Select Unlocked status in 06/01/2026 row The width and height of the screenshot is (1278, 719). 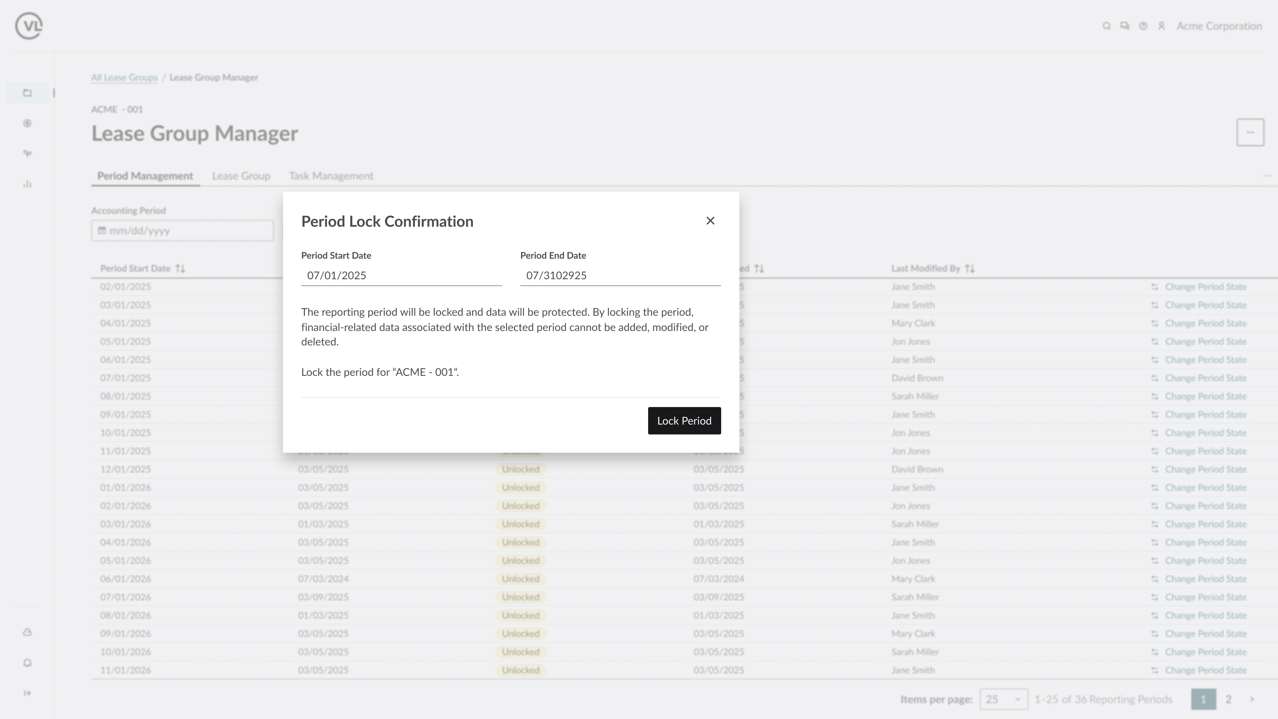(x=520, y=579)
